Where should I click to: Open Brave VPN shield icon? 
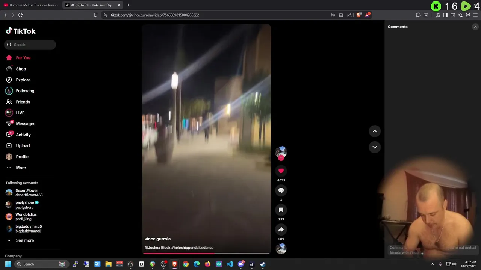[x=468, y=15]
